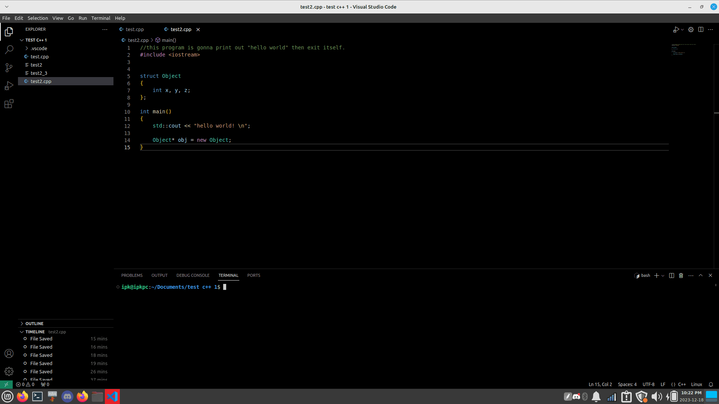Close the test2.cpp editor tab

click(x=198, y=30)
